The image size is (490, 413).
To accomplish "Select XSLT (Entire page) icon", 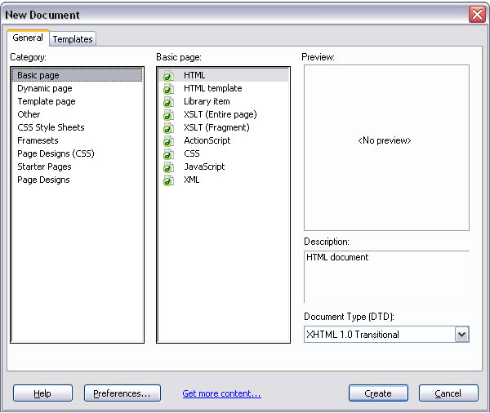I will [168, 115].
